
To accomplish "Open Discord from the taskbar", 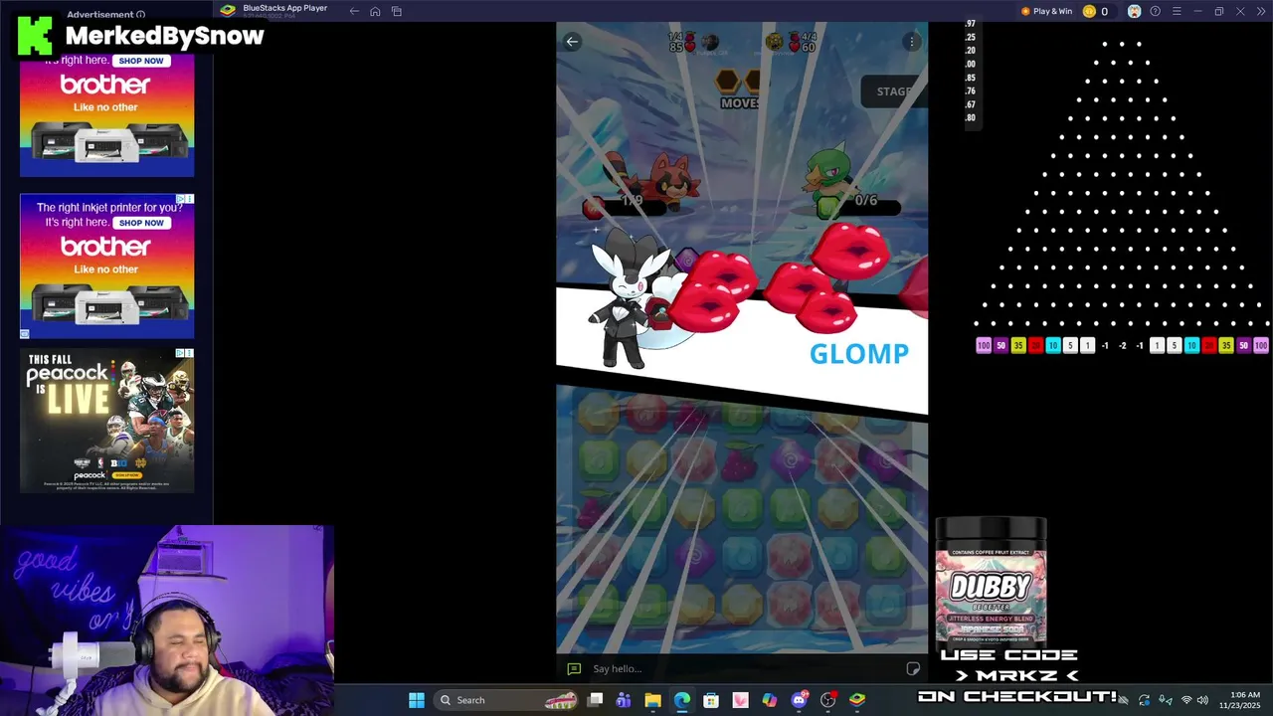I will (799, 700).
